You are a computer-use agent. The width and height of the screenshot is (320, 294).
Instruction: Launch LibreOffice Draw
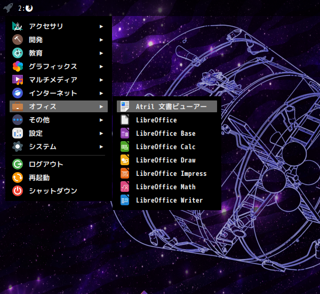point(167,160)
